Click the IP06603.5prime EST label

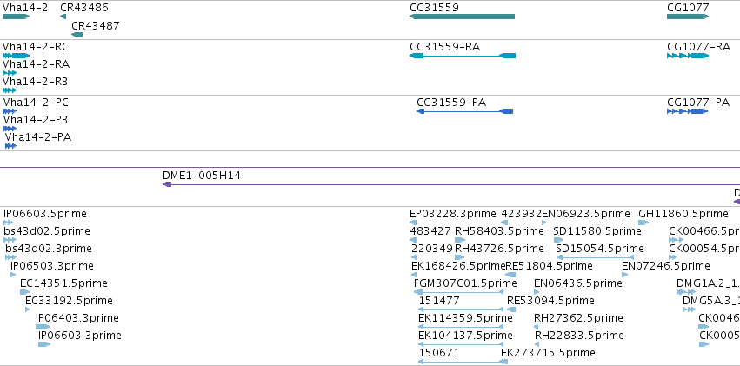click(45, 214)
